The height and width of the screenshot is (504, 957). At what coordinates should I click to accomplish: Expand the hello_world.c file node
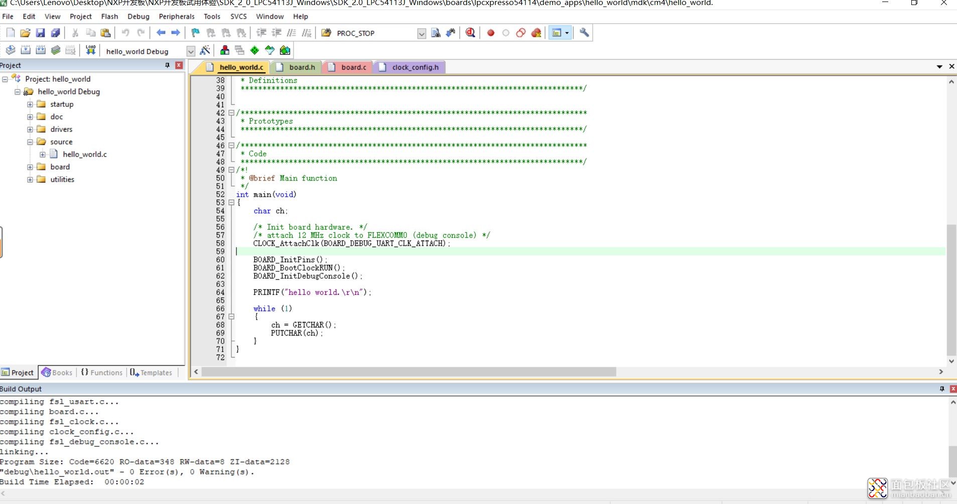click(x=43, y=154)
